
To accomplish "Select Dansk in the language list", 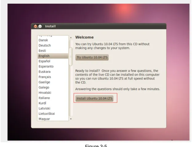I will click(53, 40).
